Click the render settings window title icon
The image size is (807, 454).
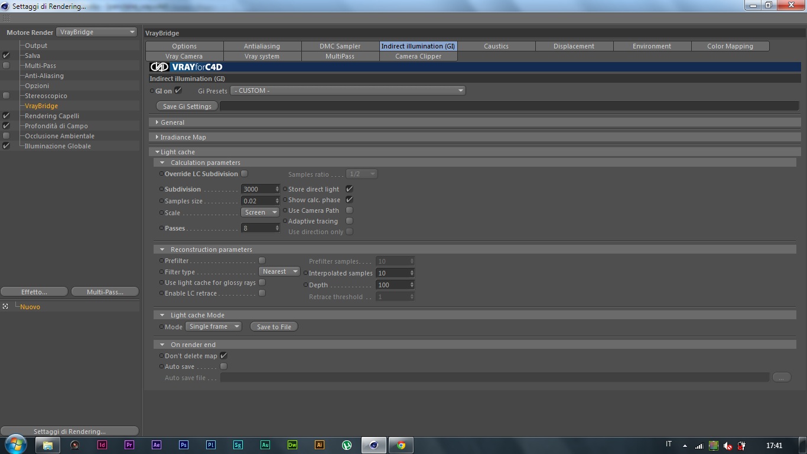tap(6, 6)
